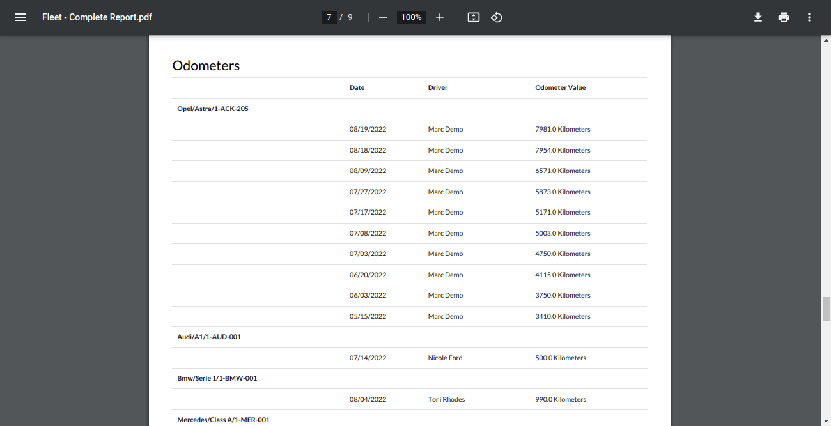831x426 pixels.
Task: Click the 3750.0 Kilometers value
Action: pyautogui.click(x=563, y=295)
